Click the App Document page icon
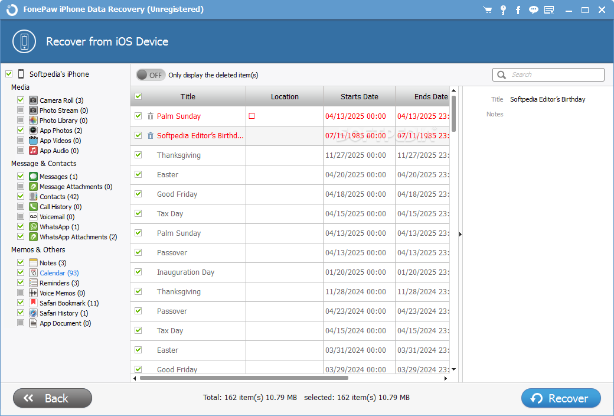Viewport: 614px width, 416px height. click(33, 323)
